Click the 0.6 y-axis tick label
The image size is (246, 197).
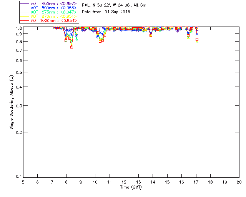click(19, 60)
